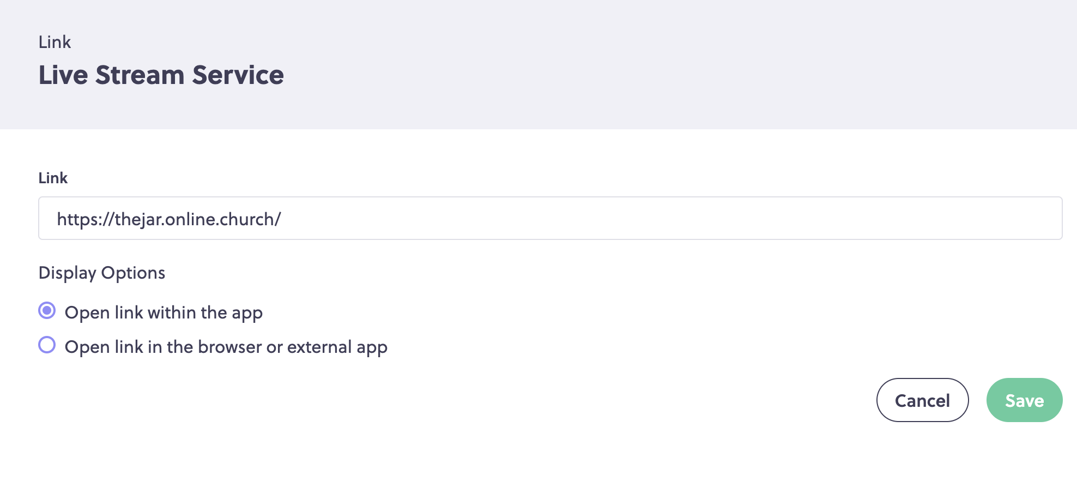The height and width of the screenshot is (481, 1077).
Task: Click the gray header banner area
Action: (654, 64)
